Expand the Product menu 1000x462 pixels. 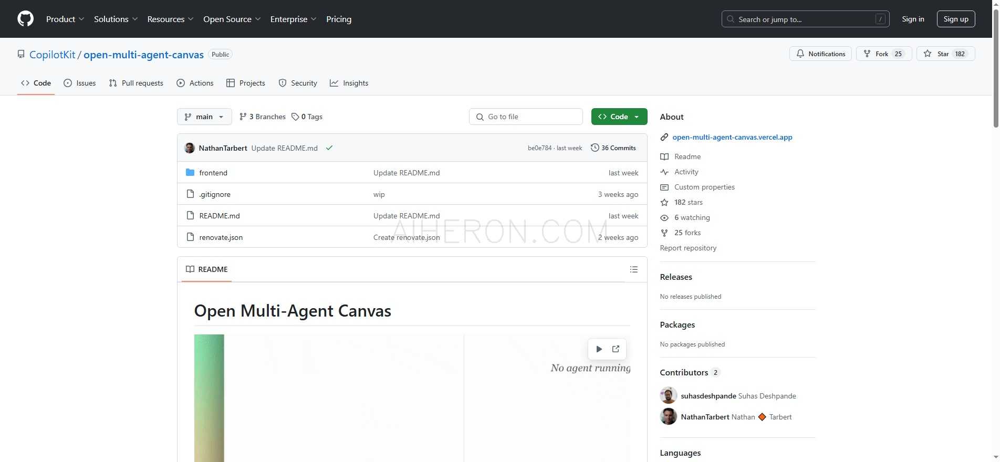coord(65,19)
